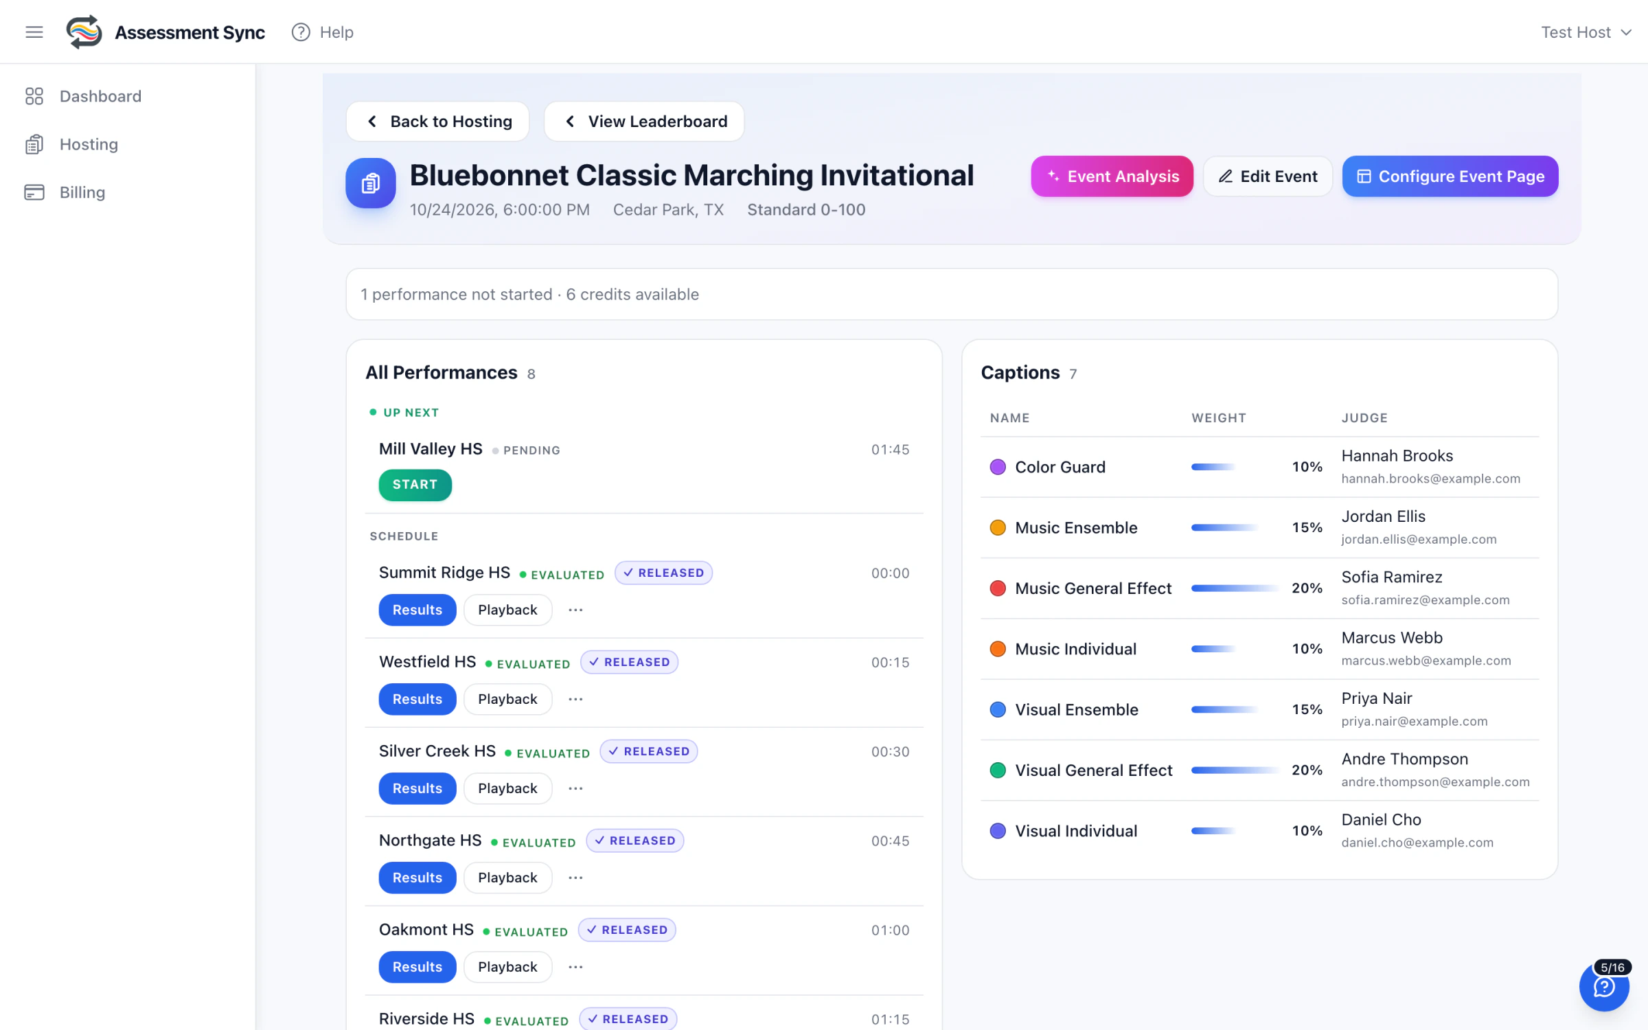
Task: Click the Music Ensemble weight bar
Action: pyautogui.click(x=1225, y=527)
